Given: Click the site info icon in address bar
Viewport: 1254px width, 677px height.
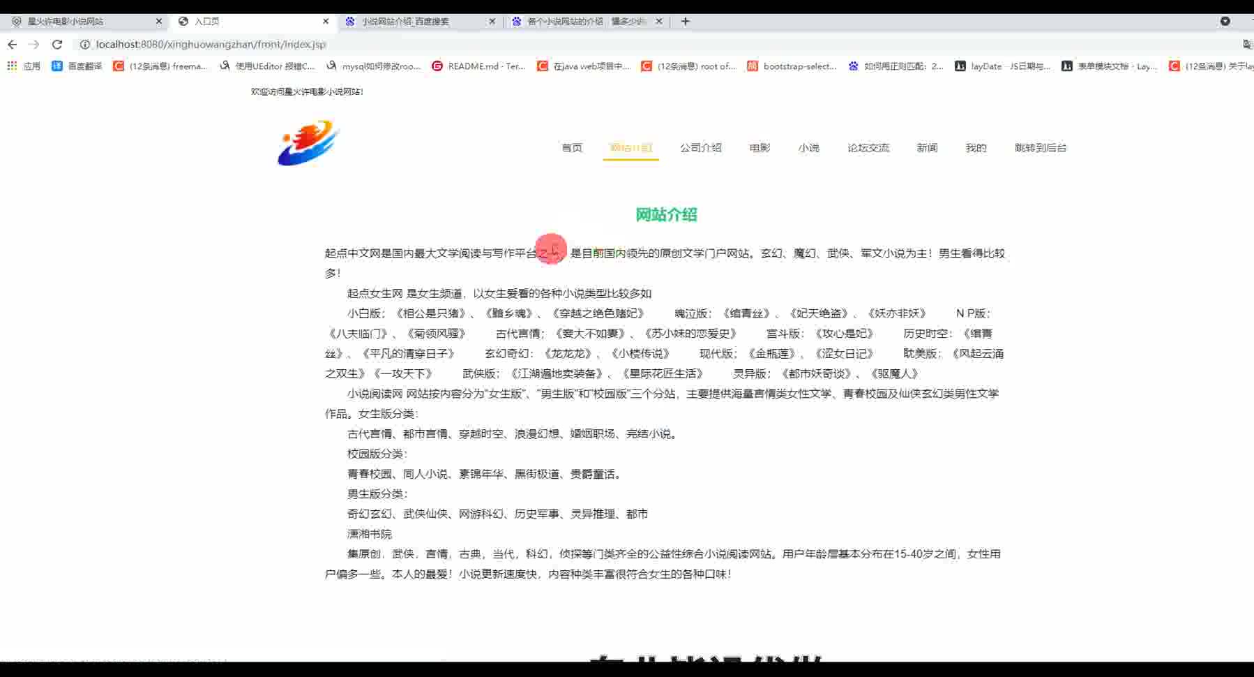Looking at the screenshot, I should click(x=85, y=44).
